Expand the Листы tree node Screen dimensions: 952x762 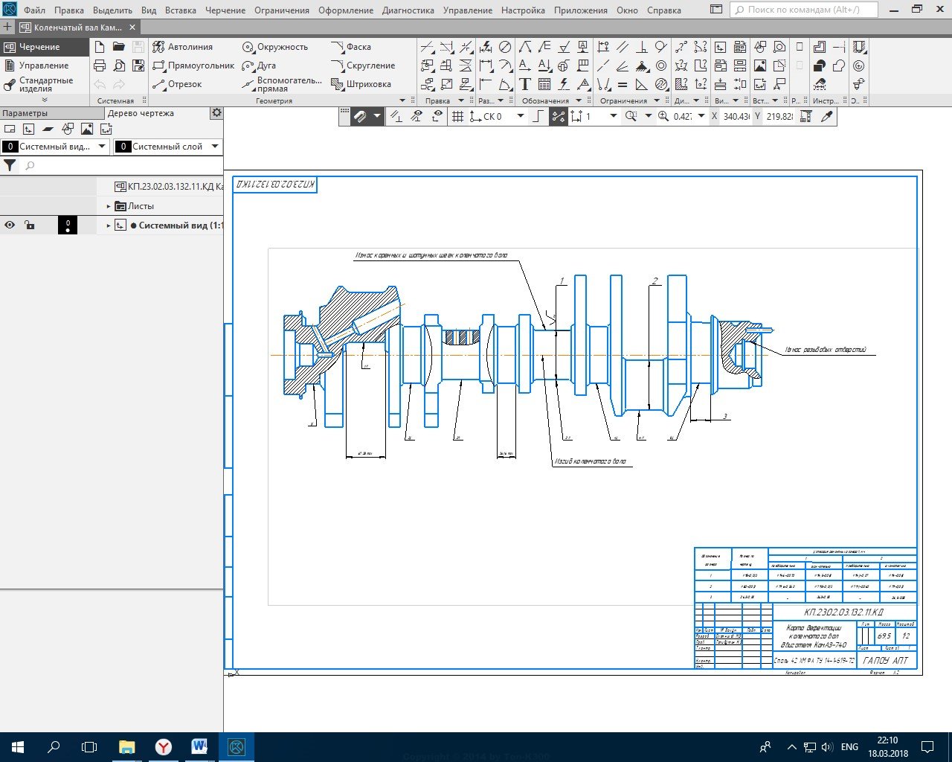(x=109, y=206)
